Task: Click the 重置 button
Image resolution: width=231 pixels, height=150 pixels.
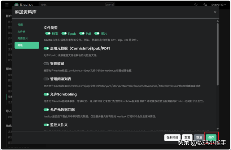Action: coord(187,137)
